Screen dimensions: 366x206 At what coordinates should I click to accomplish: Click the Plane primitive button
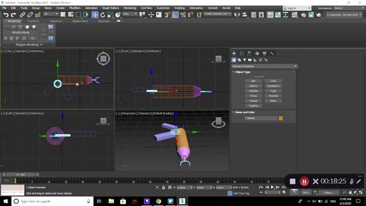(x=273, y=101)
